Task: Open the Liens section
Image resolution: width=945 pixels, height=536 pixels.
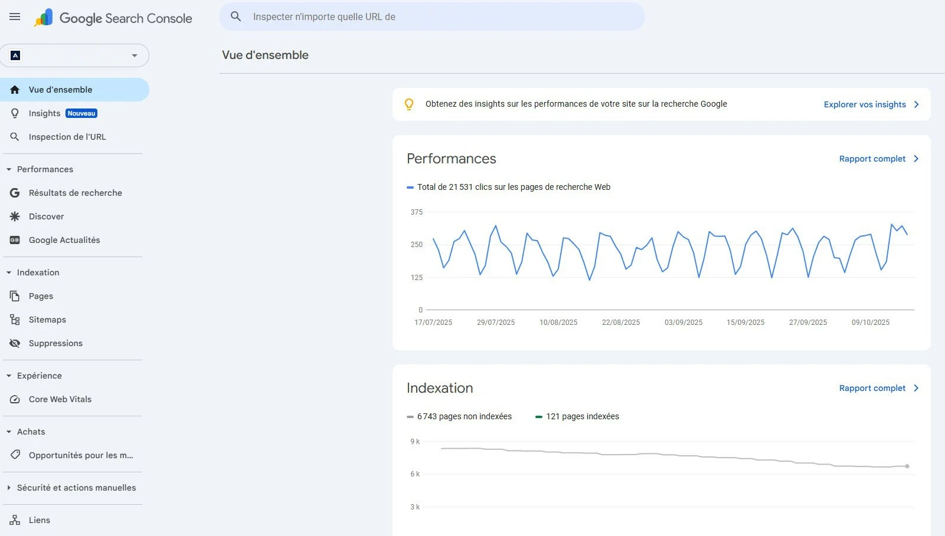Action: (x=39, y=520)
